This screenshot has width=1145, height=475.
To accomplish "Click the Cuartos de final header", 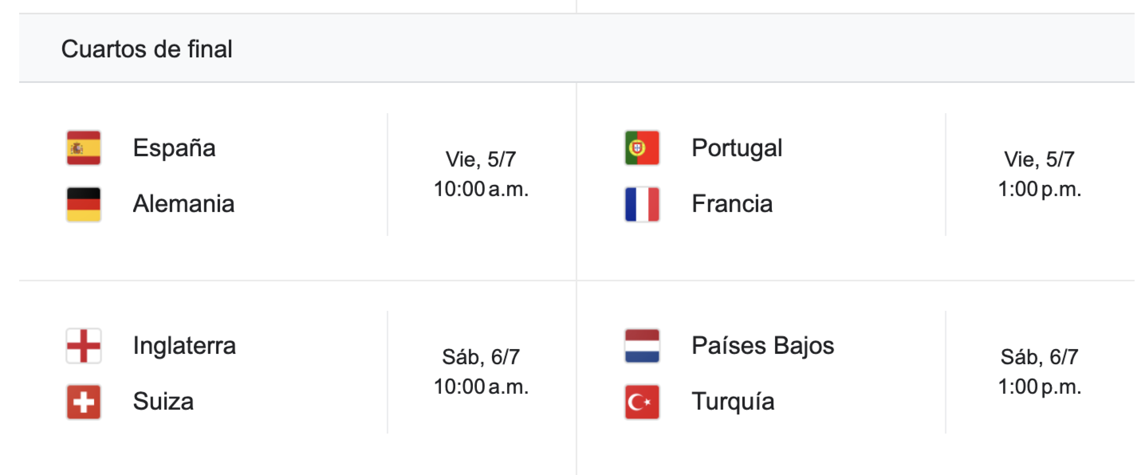I will point(147,49).
